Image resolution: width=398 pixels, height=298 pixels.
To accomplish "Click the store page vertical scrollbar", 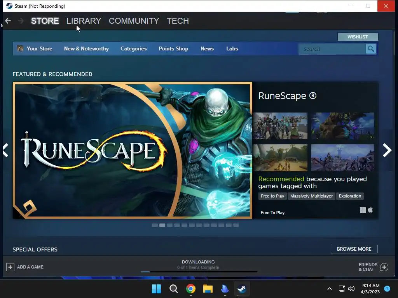I will (394, 43).
